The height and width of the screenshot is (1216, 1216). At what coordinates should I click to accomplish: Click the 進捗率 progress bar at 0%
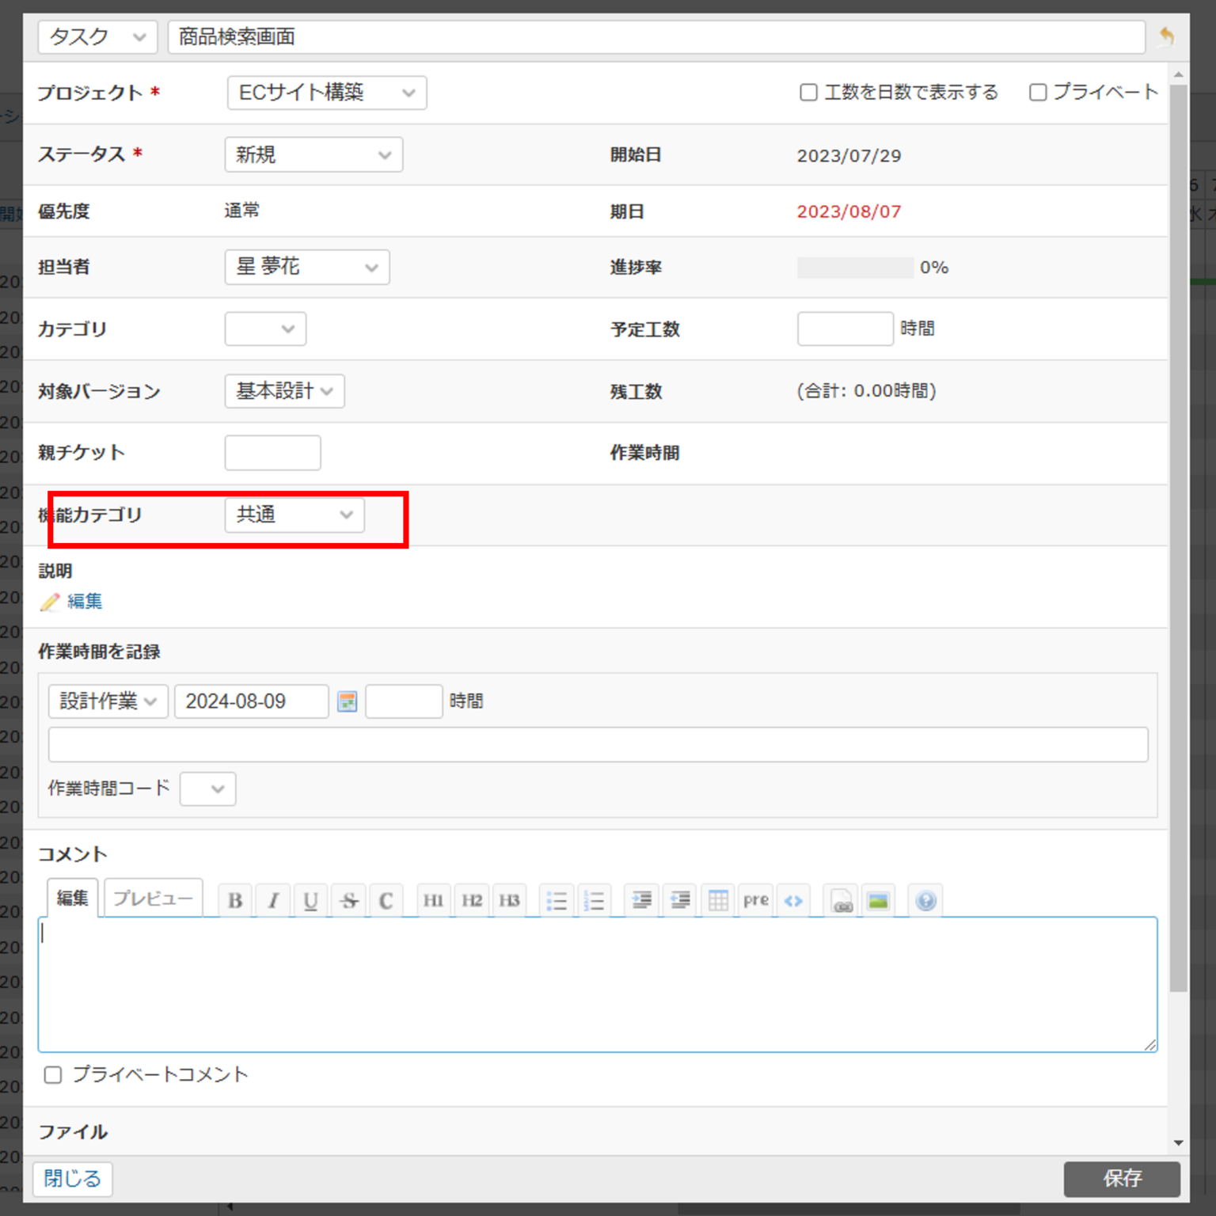pos(855,268)
